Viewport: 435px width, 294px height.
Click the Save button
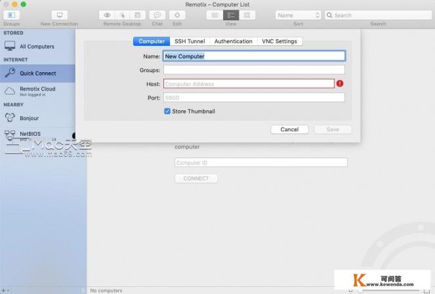point(333,129)
